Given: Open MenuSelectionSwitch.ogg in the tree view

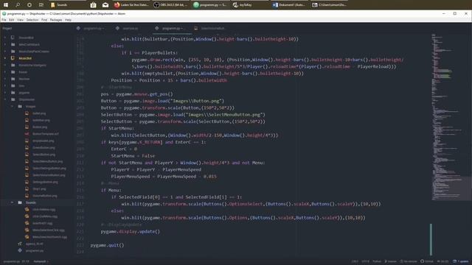Looking at the screenshot, I should 49,237.
